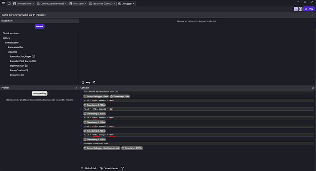Inspect PlayerCreature (5) instances

click(x=19, y=66)
